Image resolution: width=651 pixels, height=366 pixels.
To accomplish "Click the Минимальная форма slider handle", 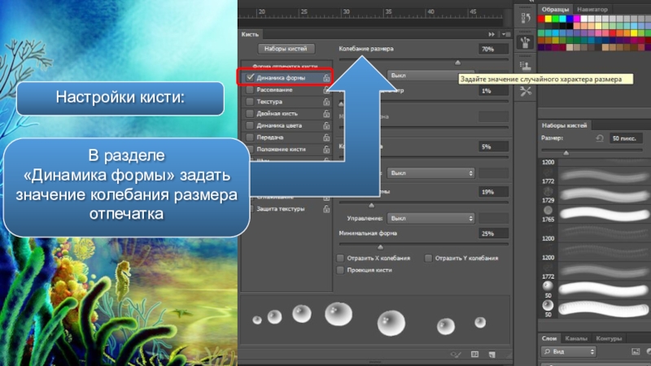I will point(380,247).
